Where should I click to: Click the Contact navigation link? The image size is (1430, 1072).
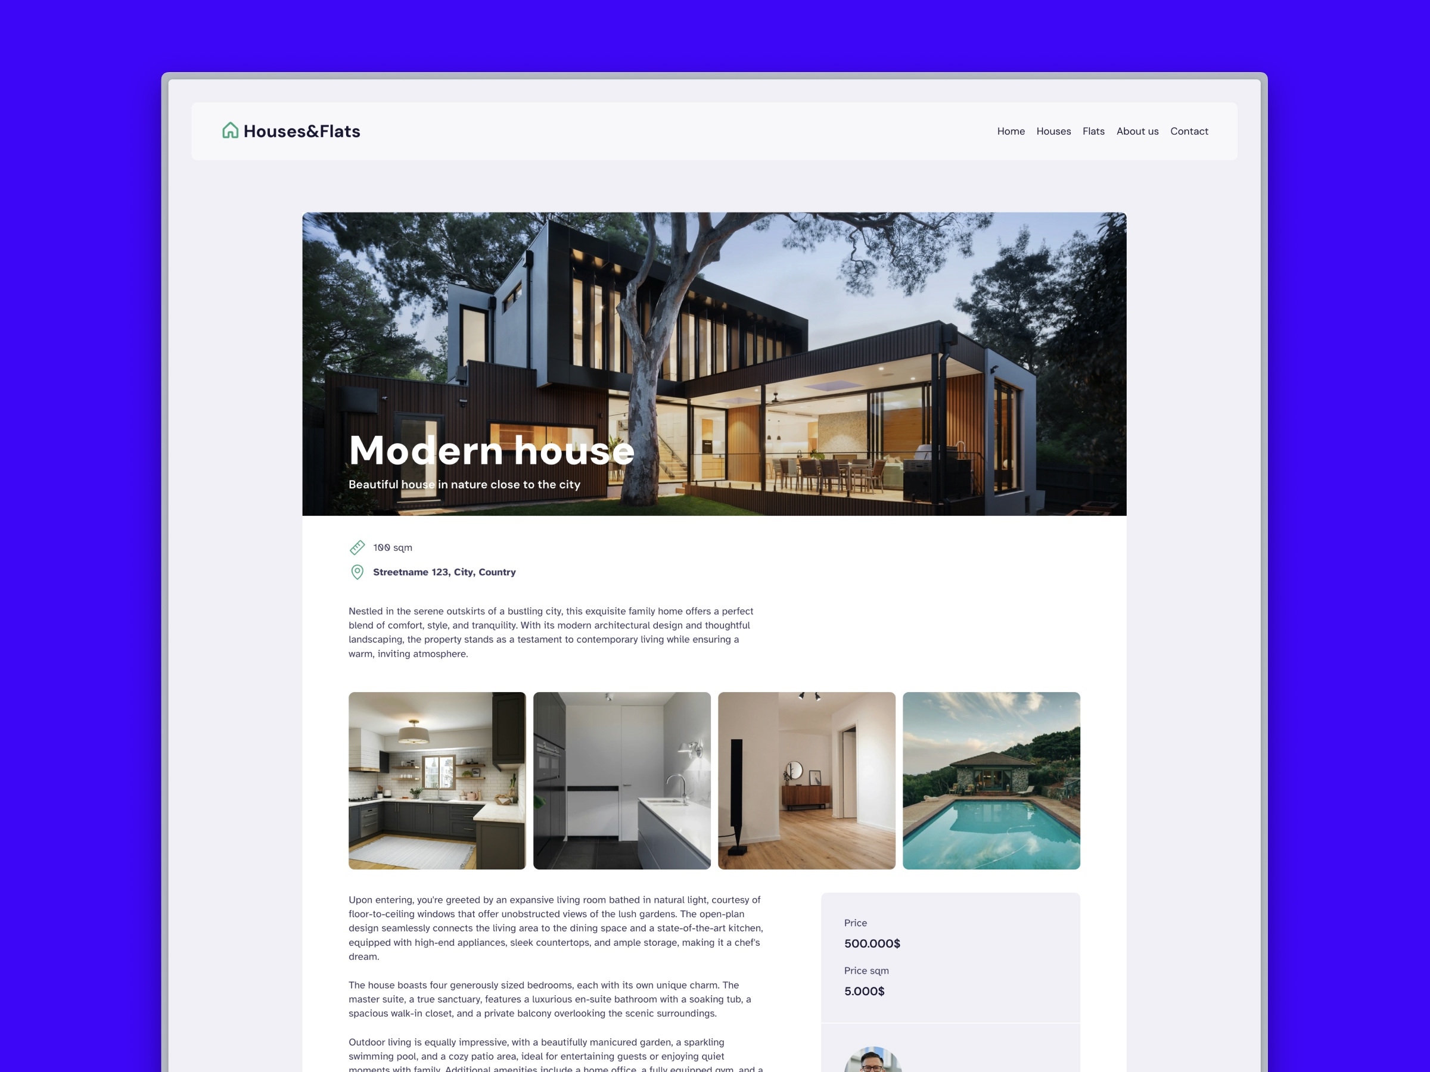point(1189,129)
